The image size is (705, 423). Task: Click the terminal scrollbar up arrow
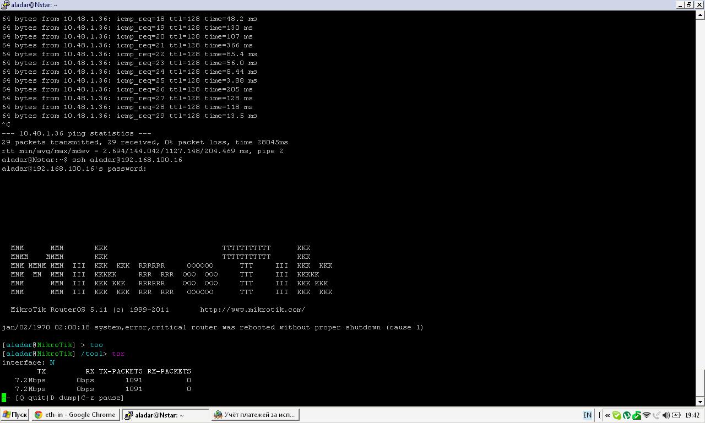coord(701,15)
